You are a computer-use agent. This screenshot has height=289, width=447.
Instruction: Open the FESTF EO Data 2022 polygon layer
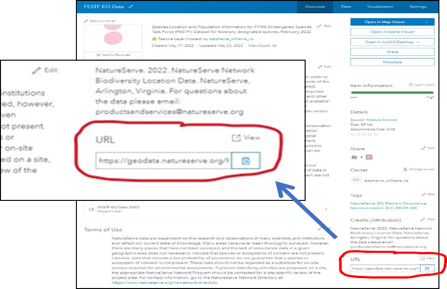(x=207, y=209)
